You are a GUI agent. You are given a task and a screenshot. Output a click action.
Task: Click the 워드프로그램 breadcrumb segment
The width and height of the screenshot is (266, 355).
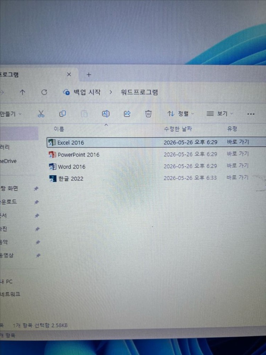tap(139, 92)
